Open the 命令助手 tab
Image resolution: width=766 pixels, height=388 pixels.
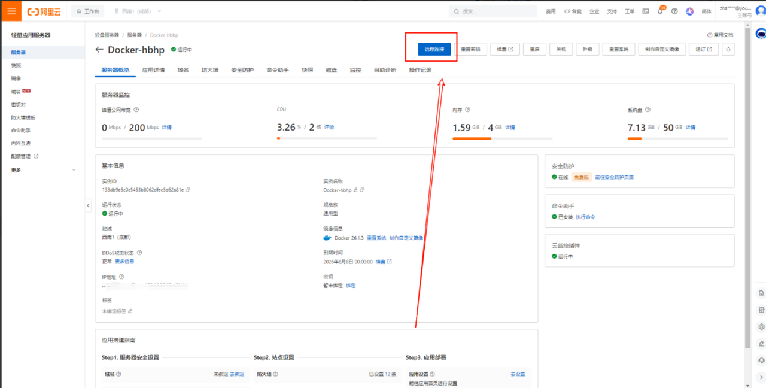coord(278,70)
